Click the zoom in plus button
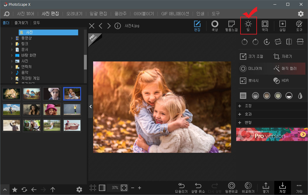The width and height of the screenshot is (308, 195). tap(140, 188)
